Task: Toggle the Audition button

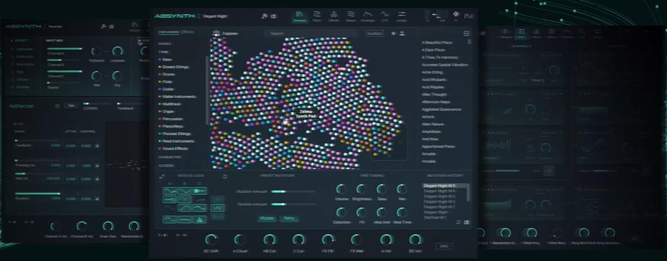Action: tap(375, 33)
